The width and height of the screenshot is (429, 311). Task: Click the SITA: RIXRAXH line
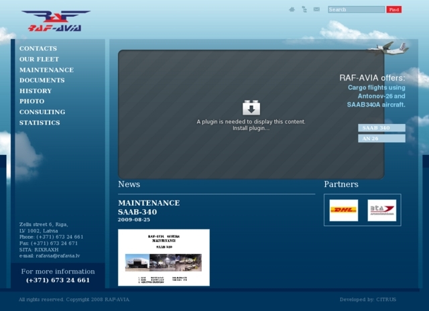click(39, 250)
